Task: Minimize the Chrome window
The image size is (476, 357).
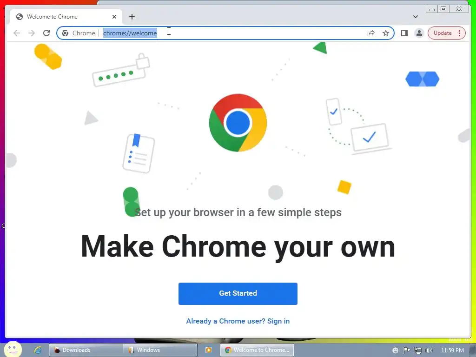Action: pyautogui.click(x=432, y=9)
